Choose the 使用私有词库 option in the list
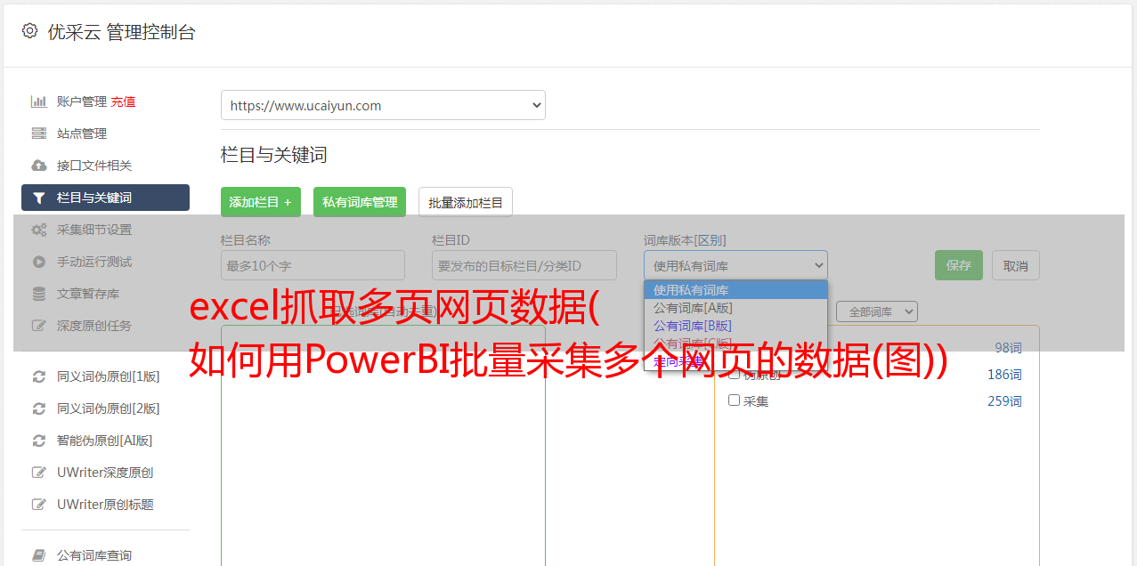Image resolution: width=1137 pixels, height=566 pixels. (735, 290)
